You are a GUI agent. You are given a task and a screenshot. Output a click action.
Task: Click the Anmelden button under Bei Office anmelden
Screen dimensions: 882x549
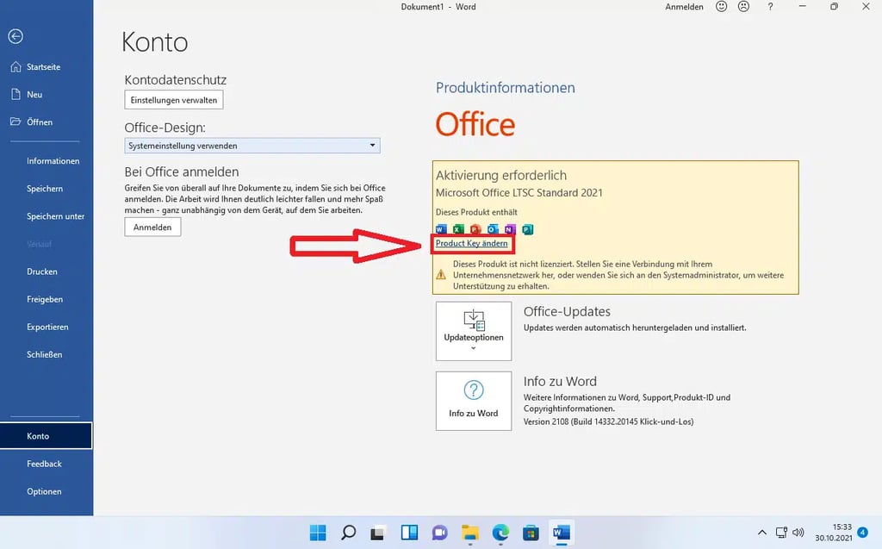pyautogui.click(x=152, y=227)
